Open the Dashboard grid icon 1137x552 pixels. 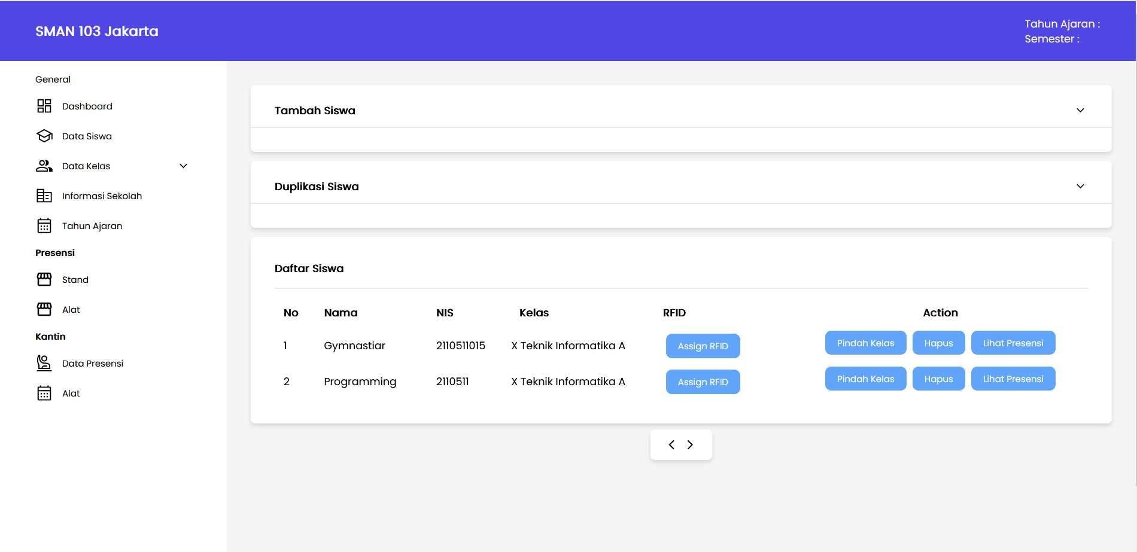pos(44,106)
